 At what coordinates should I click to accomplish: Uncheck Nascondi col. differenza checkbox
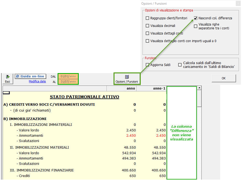196,18
